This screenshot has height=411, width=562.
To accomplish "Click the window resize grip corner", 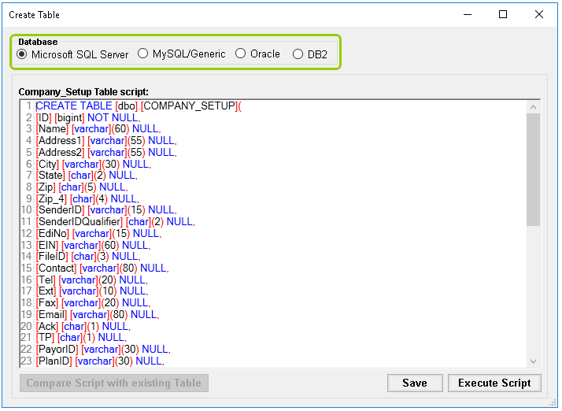I will pos(553,403).
